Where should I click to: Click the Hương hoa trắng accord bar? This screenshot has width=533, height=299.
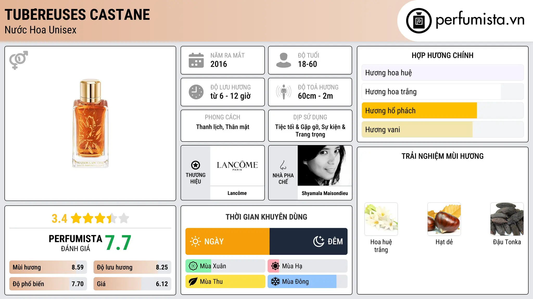coord(443,92)
